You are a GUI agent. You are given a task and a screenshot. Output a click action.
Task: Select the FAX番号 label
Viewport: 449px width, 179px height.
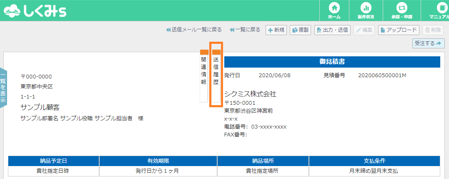(x=236, y=135)
